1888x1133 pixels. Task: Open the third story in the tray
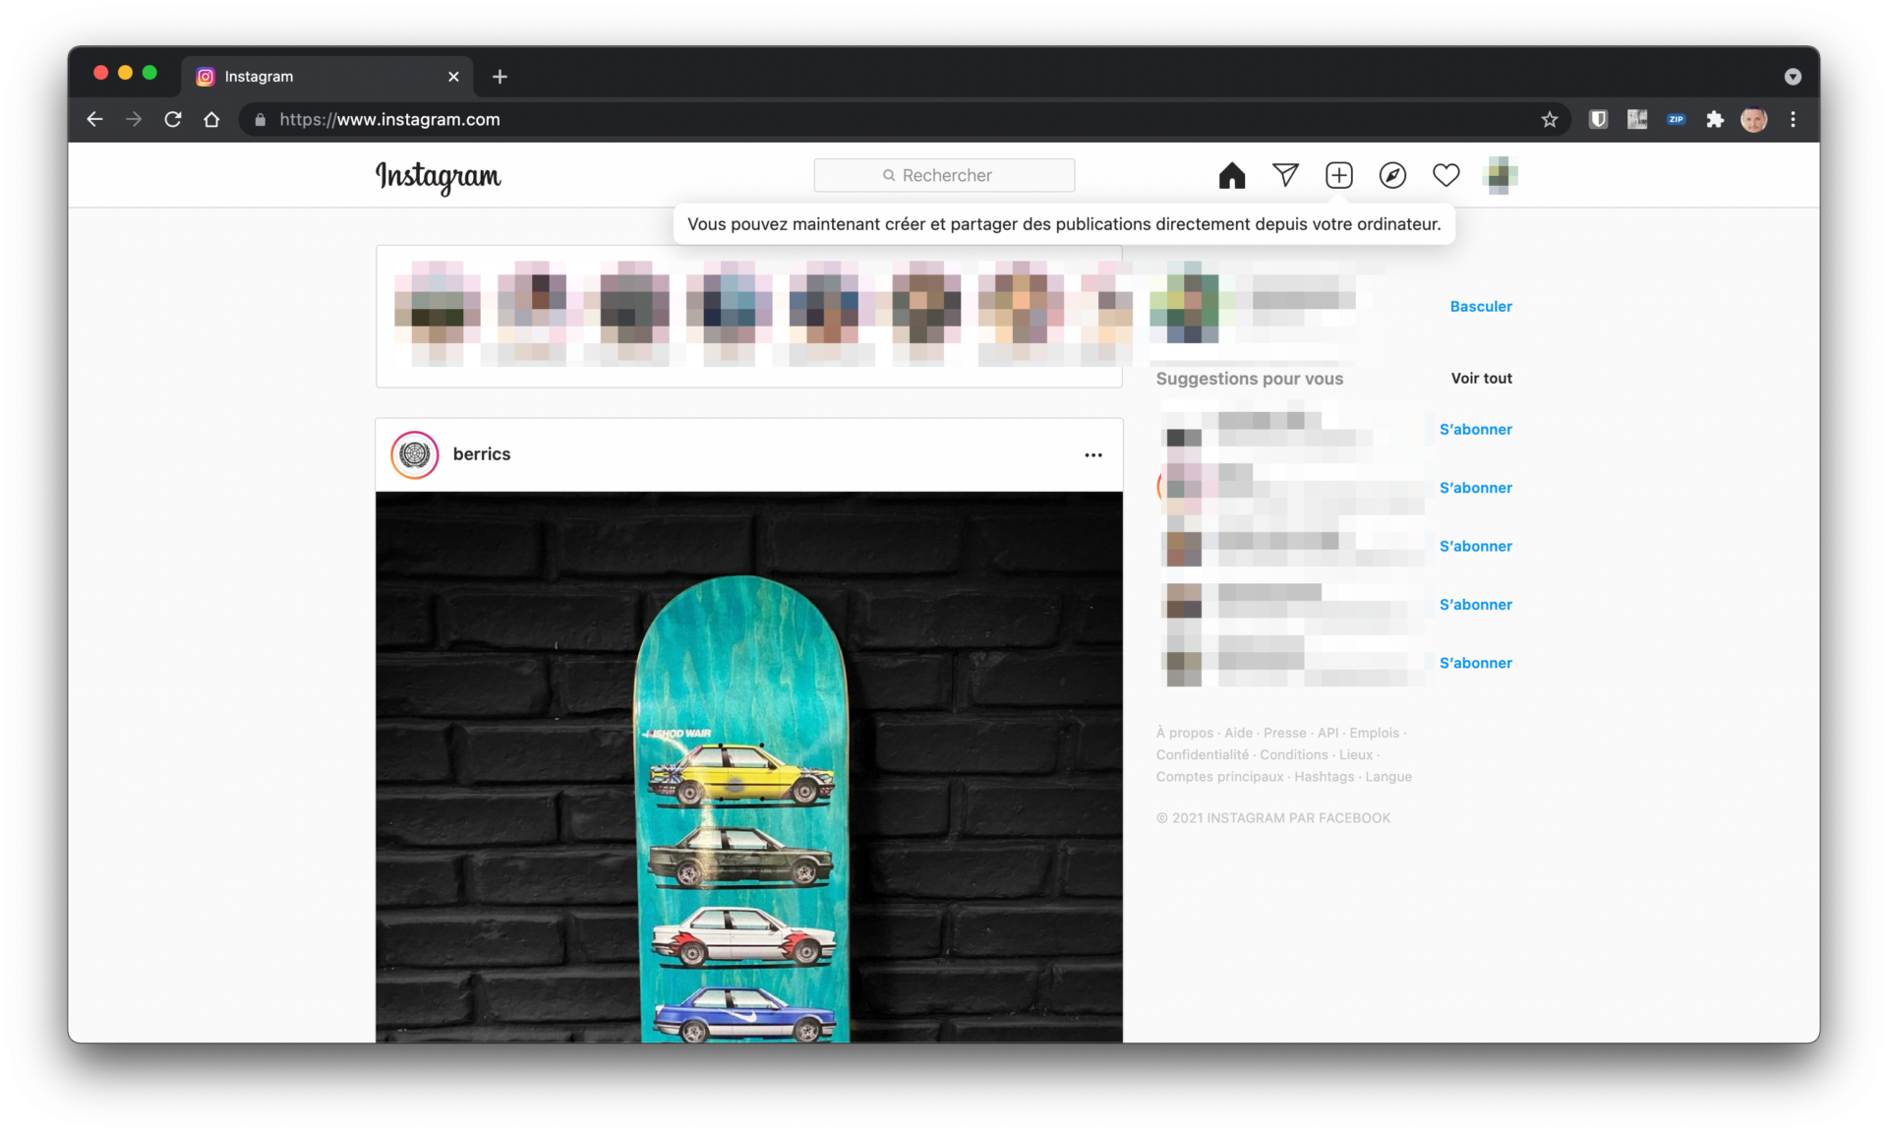pyautogui.click(x=634, y=314)
